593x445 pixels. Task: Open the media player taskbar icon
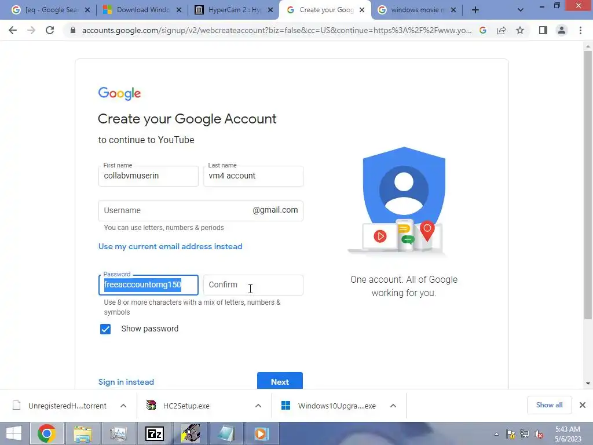[x=261, y=433]
